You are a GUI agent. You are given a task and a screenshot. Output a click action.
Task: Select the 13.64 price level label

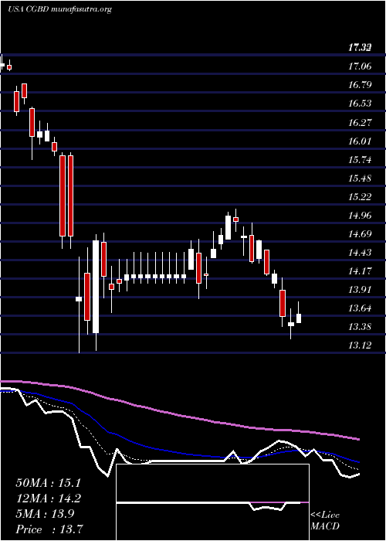[x=360, y=308]
